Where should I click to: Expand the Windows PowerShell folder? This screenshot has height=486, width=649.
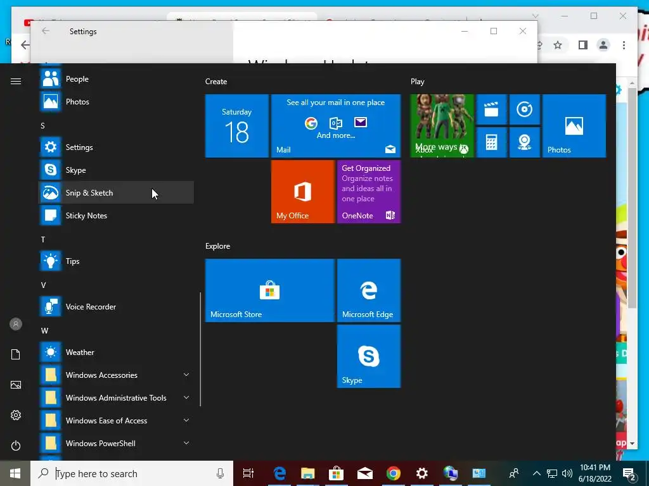[116, 443]
